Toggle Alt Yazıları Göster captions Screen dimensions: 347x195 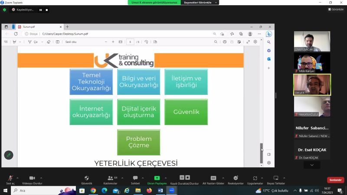pyautogui.click(x=213, y=179)
